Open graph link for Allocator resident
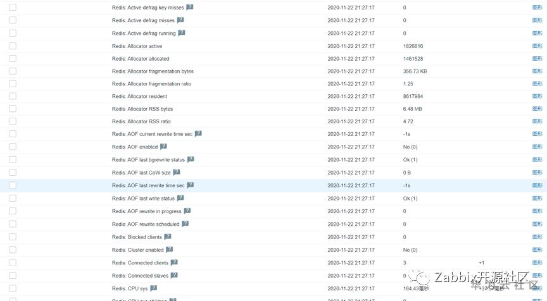This screenshot has width=547, height=301. 538,96
